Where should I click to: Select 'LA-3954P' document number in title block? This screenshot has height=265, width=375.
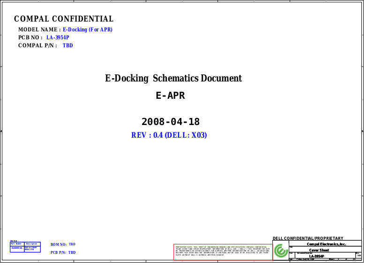click(x=316, y=256)
